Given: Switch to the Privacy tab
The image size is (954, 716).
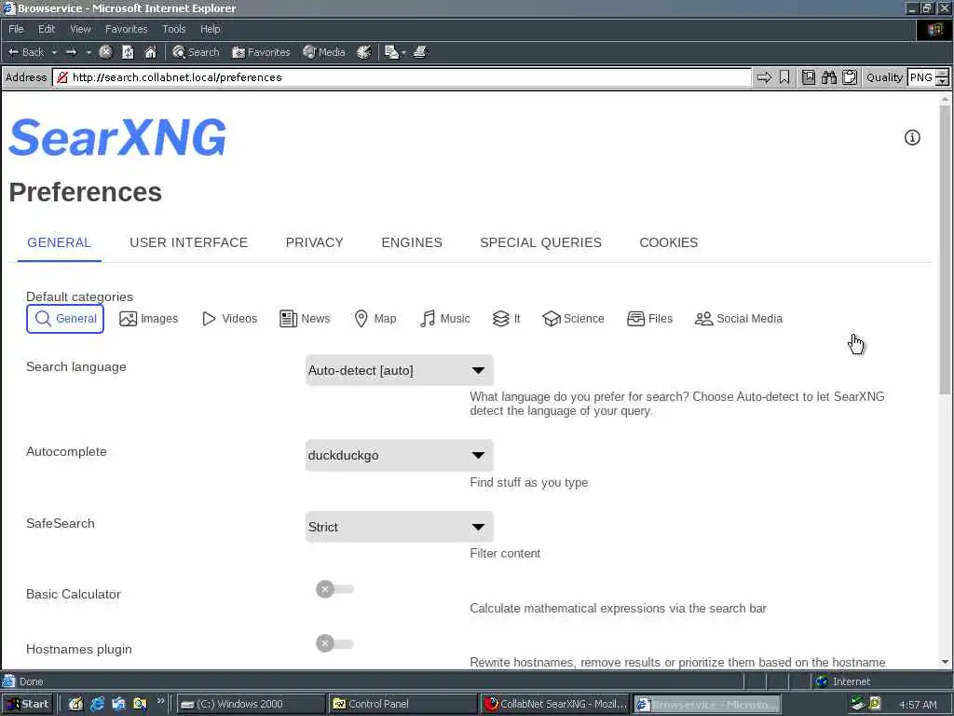Looking at the screenshot, I should pos(315,242).
